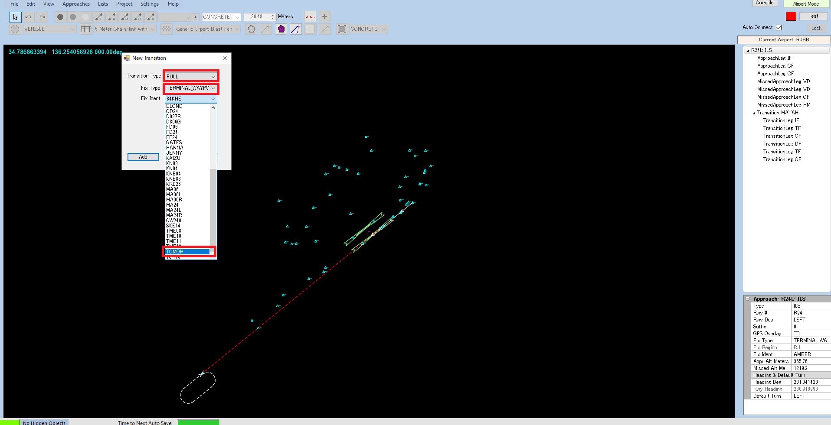Select the path tool labeled T
This screenshot has width=831, height=425.
tap(99, 17)
